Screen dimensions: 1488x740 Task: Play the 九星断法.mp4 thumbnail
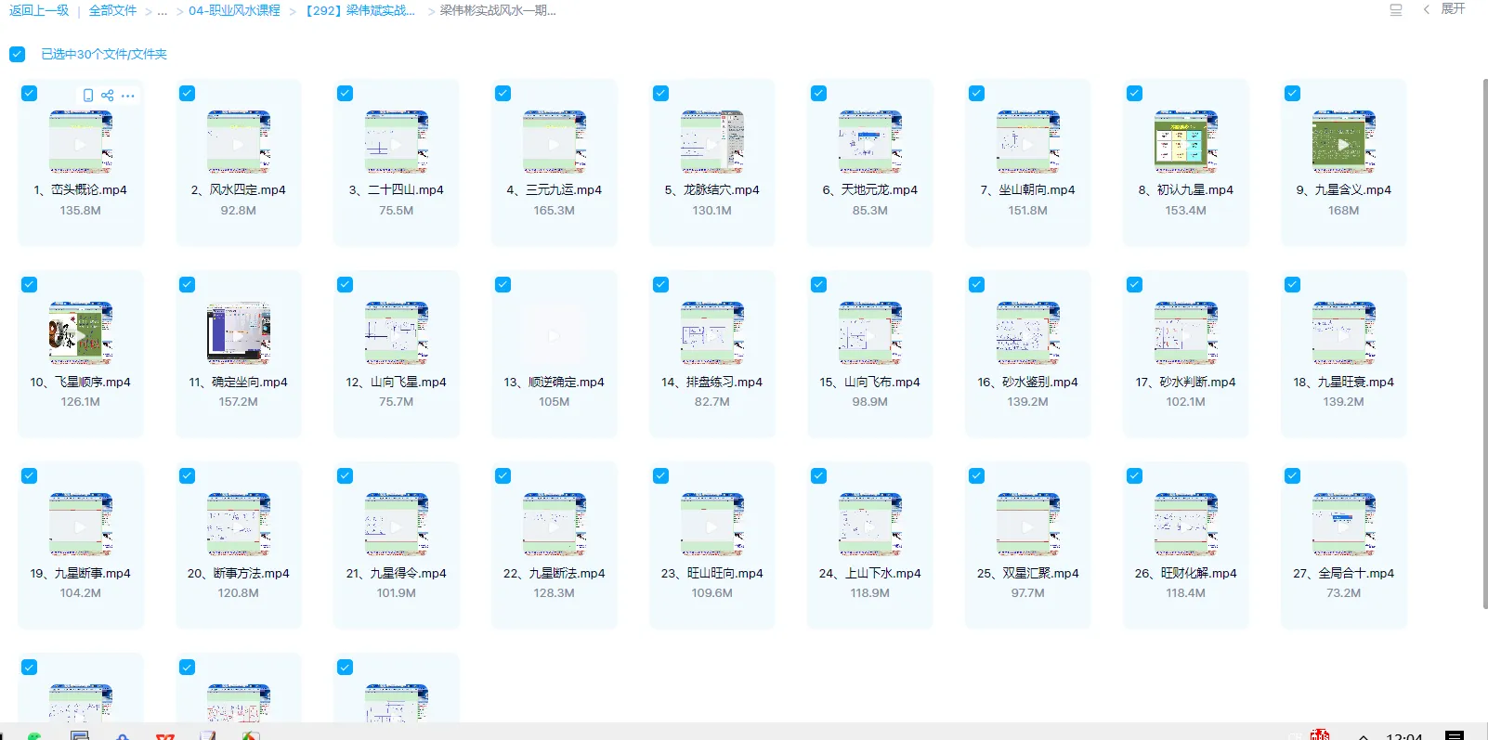pos(555,525)
